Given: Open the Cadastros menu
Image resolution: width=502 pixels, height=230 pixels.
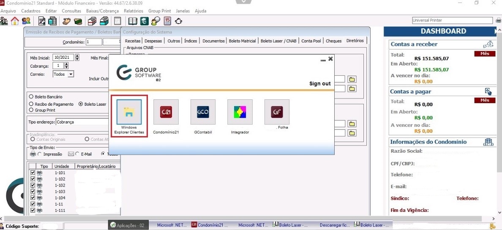Looking at the screenshot, I should click(31, 11).
